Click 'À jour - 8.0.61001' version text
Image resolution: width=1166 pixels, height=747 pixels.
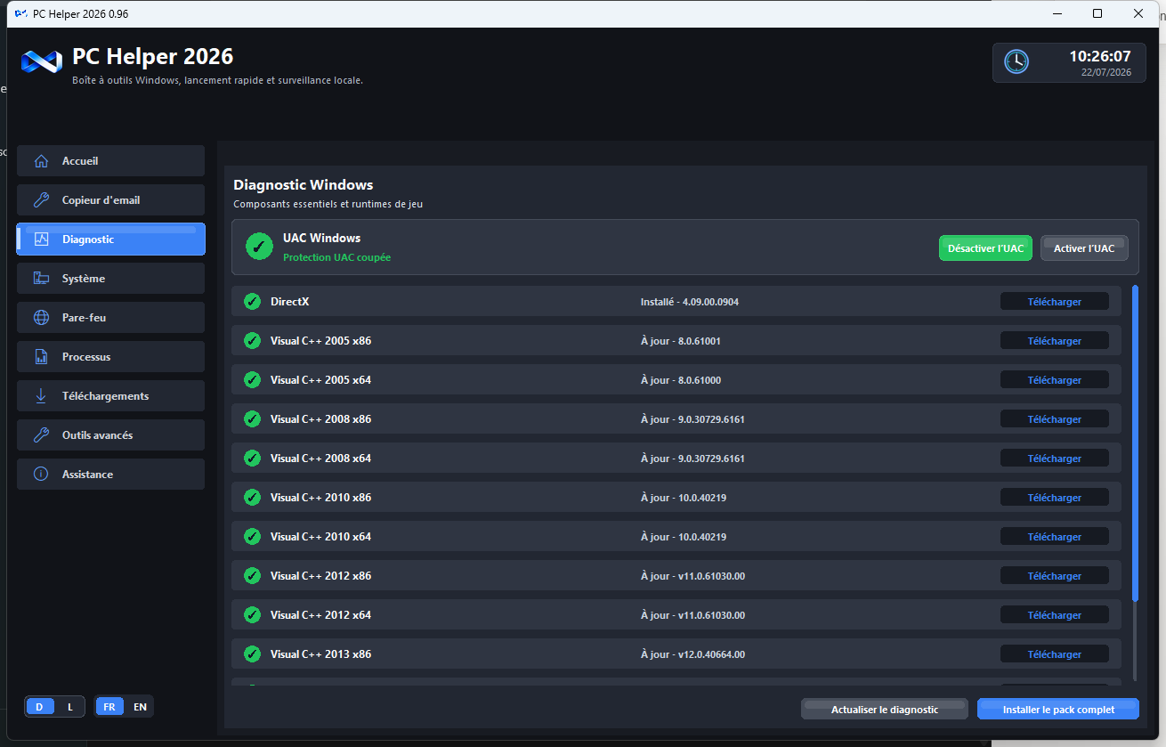(x=681, y=341)
